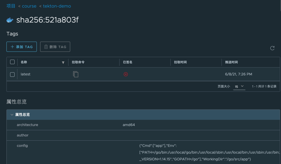Image resolution: width=281 pixels, height=164 pixels.
Task: Open the name column filter
Action: 63,63
